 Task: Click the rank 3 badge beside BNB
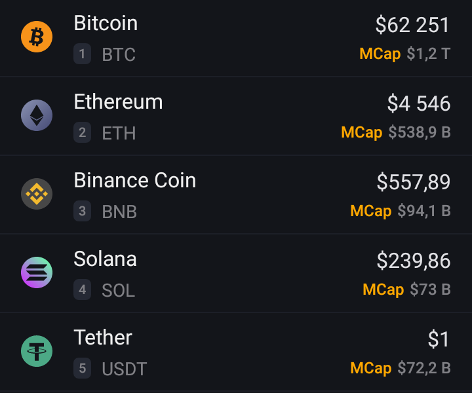[x=82, y=211]
